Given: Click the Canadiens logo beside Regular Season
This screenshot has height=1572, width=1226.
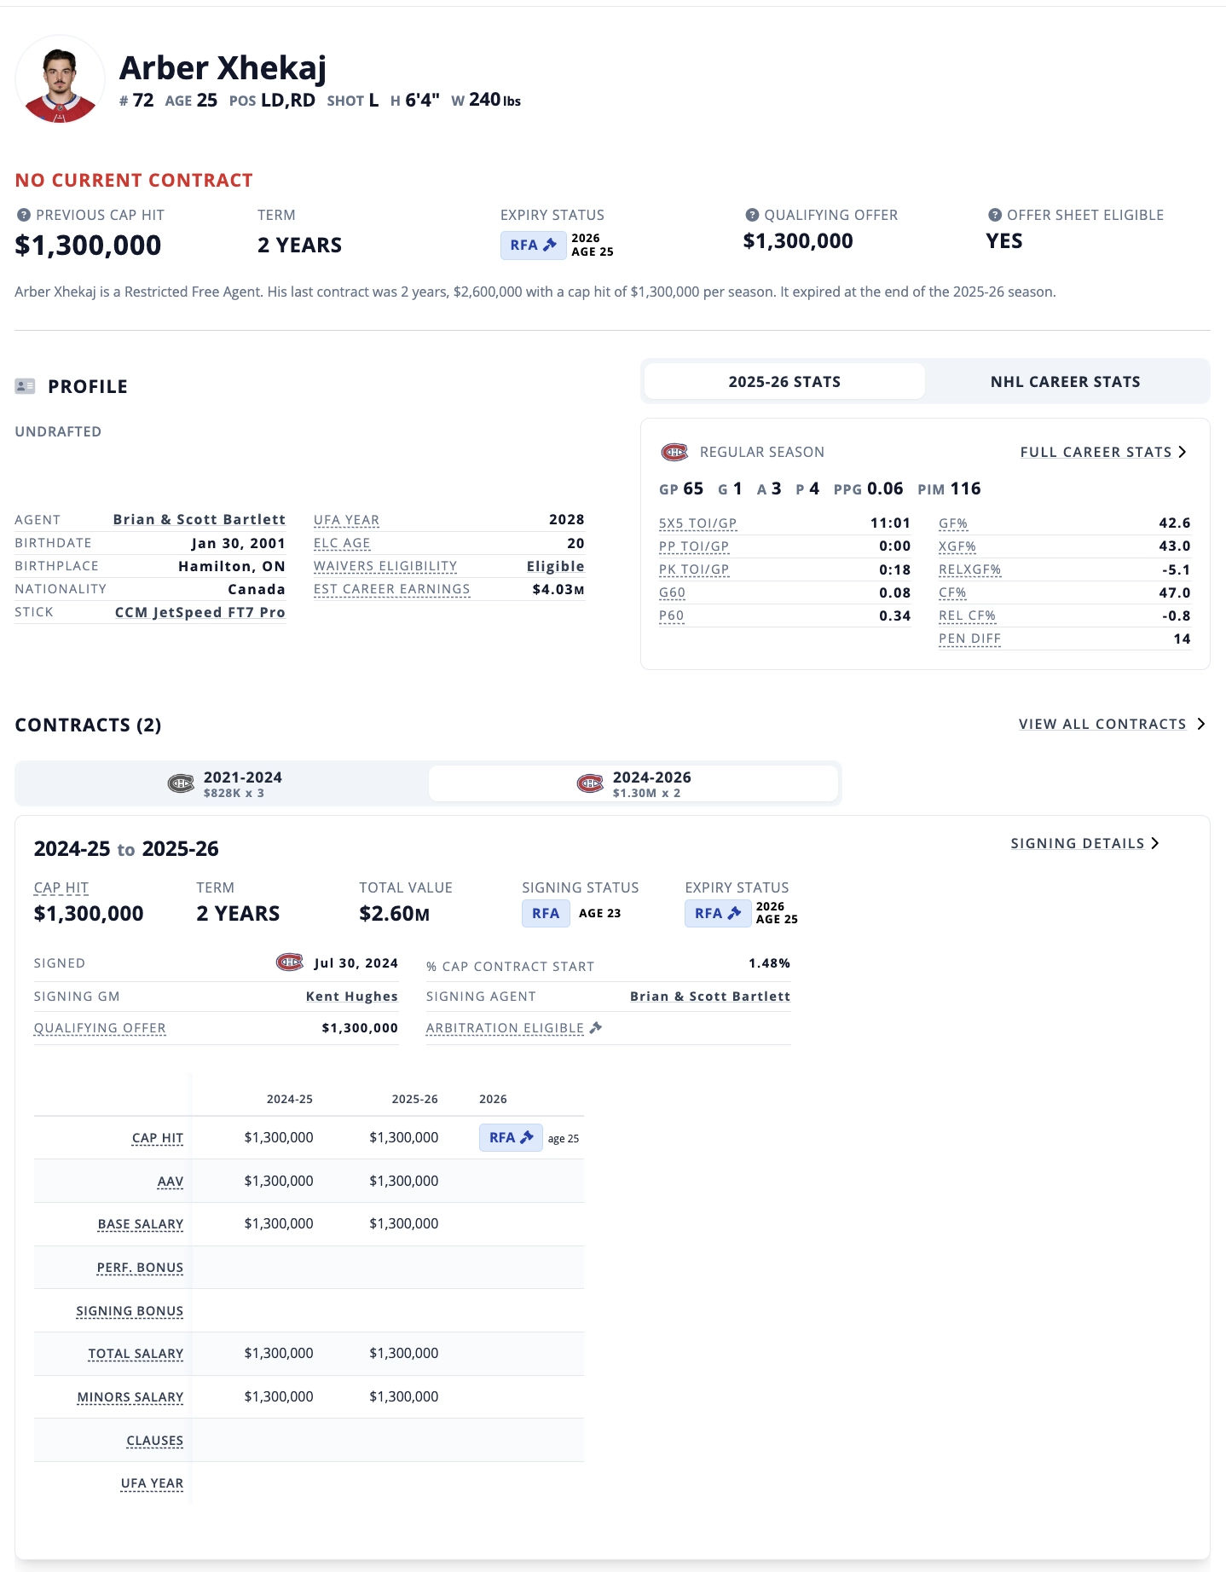Looking at the screenshot, I should (x=674, y=452).
